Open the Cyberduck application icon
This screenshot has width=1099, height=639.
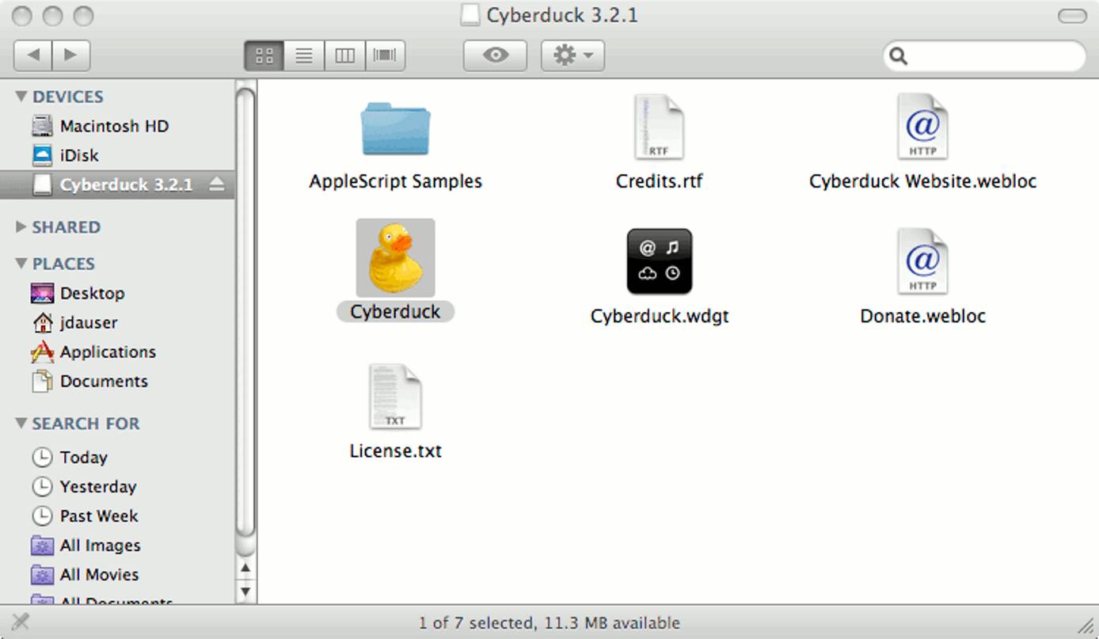tap(395, 258)
